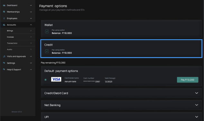Click the Pay ₹ 10,000 button
204x121 pixels.
[188, 80]
